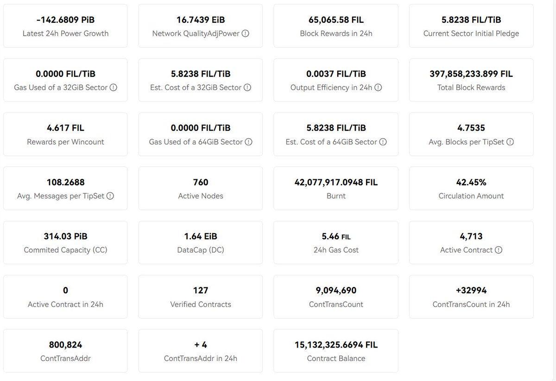Click info icon beside Network QualityAdjPower
The height and width of the screenshot is (381, 556).
[x=246, y=33]
